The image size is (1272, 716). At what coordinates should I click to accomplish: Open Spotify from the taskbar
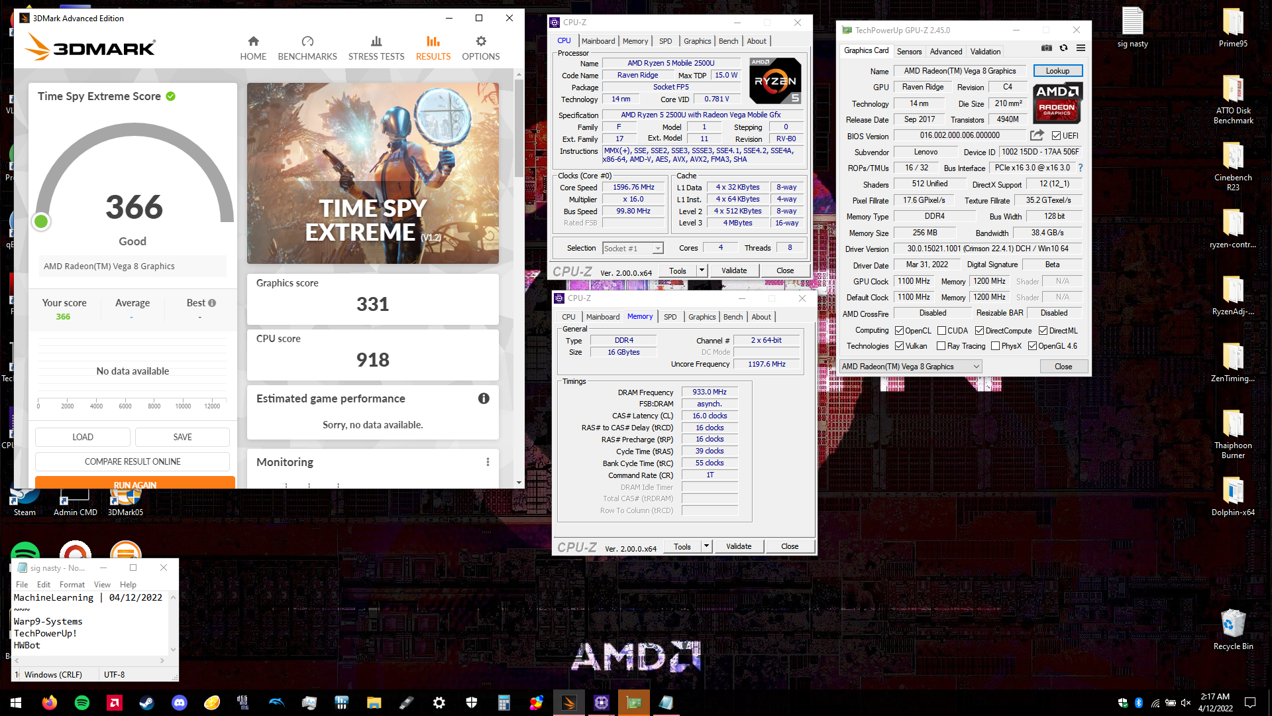[x=82, y=703]
